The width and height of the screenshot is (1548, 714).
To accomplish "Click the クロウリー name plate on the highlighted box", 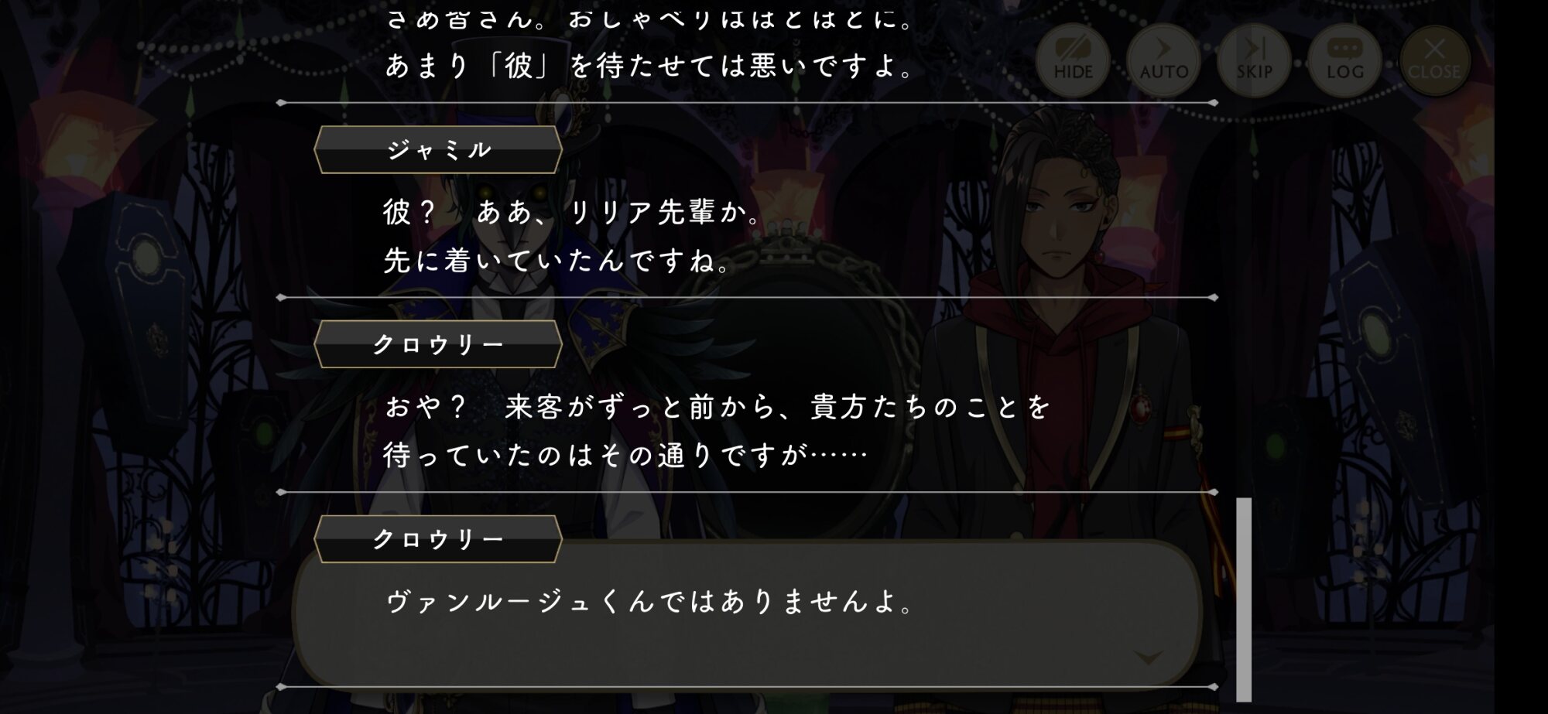I will coord(438,539).
